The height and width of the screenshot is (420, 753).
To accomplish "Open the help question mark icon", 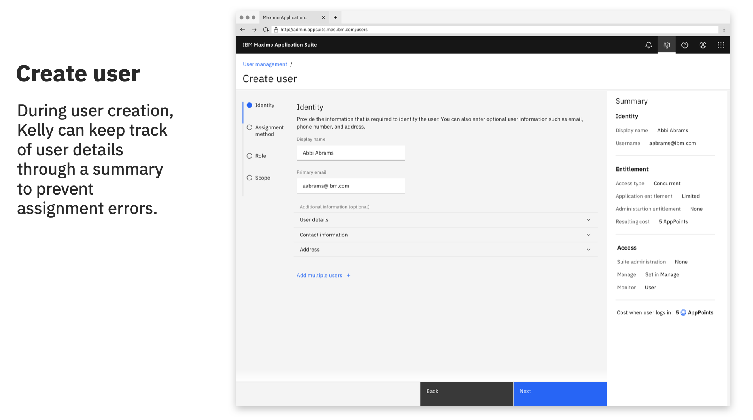I will 685,45.
